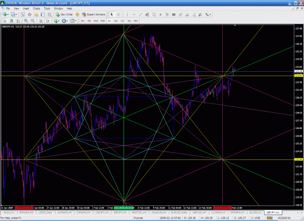The height and width of the screenshot is (221, 304).
Task: Open the New Chart tool
Action: [4, 15]
